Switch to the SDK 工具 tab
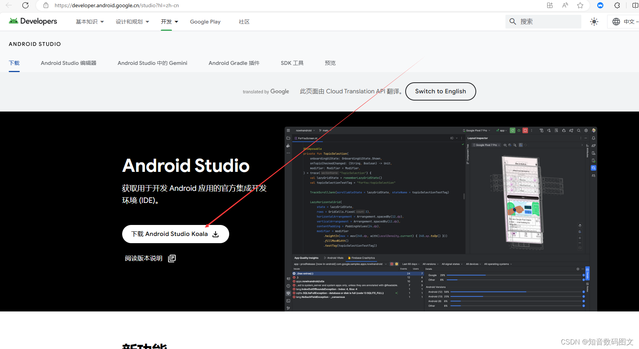The width and height of the screenshot is (639, 349). pos(292,63)
